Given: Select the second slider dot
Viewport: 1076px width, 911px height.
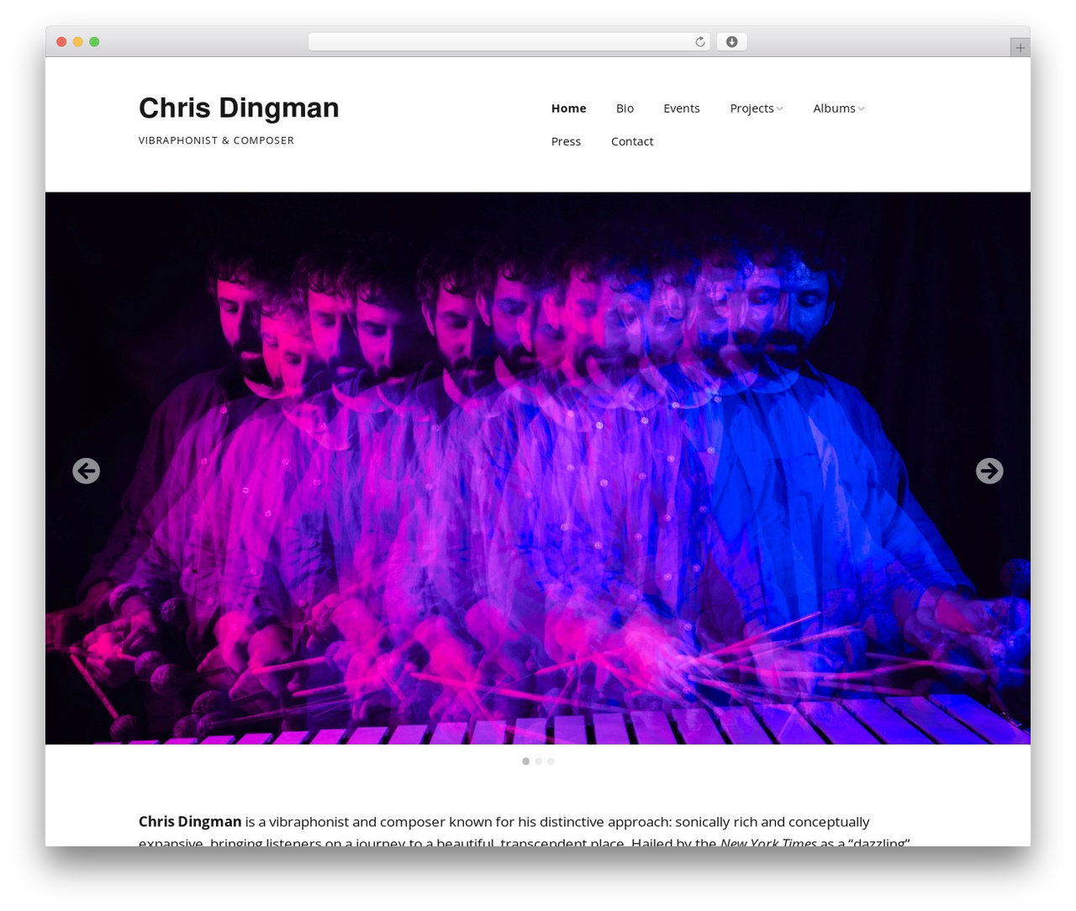Looking at the screenshot, I should 538,761.
